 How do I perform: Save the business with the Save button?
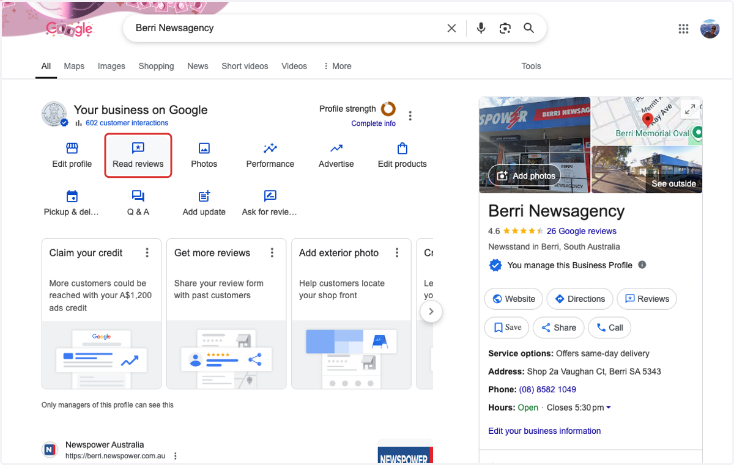pos(506,328)
